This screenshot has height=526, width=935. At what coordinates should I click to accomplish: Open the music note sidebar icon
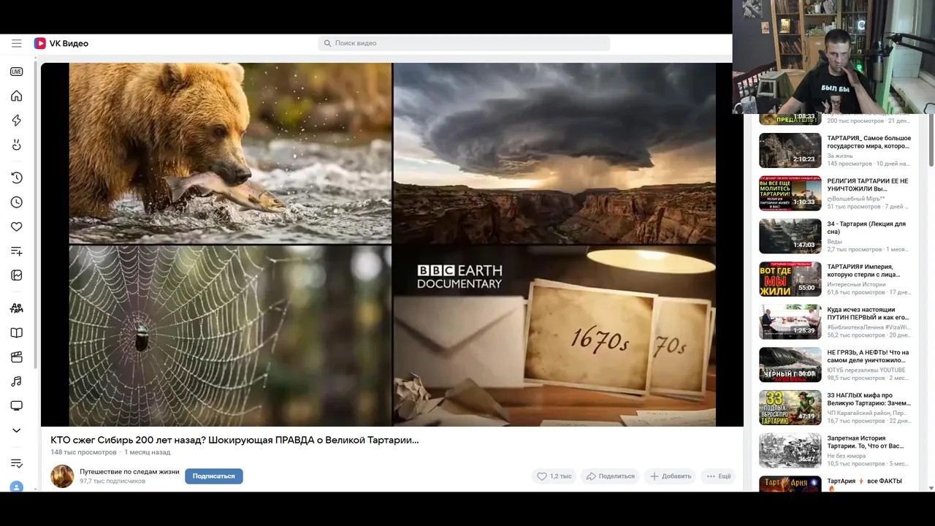[16, 381]
